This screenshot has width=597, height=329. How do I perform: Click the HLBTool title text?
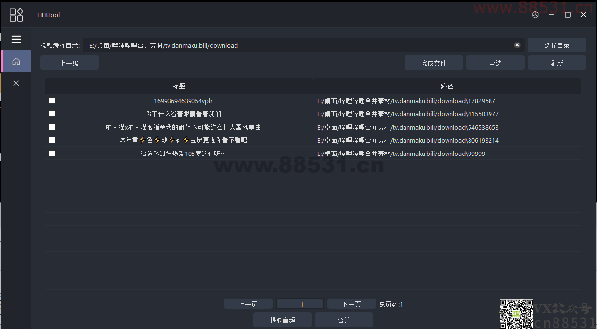pos(48,15)
